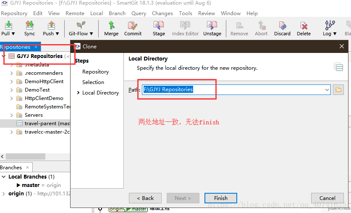
Task: Open Git-Flow dropdown arrow
Action: pos(92,34)
